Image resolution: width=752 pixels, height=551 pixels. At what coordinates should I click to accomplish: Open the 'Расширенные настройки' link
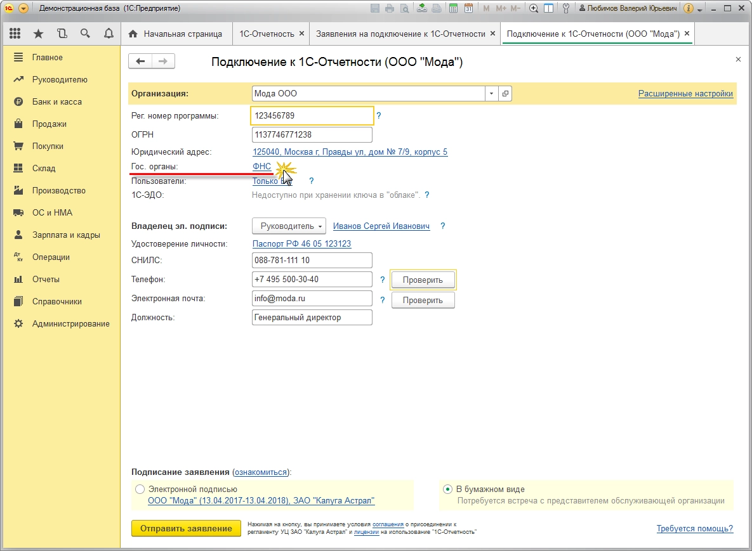(x=685, y=94)
